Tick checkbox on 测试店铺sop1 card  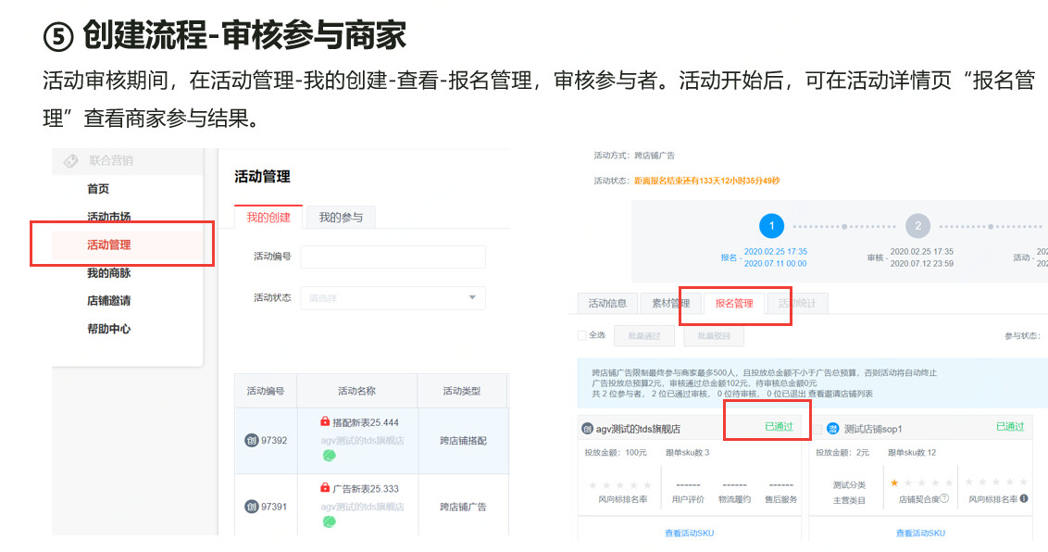[817, 429]
